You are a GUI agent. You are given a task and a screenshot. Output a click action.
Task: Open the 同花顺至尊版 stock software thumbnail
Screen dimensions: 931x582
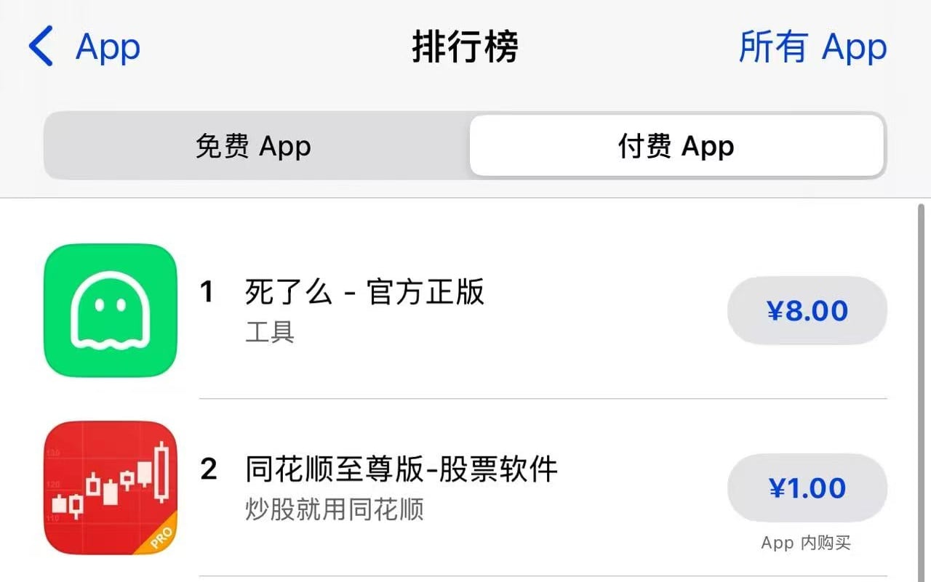point(109,487)
